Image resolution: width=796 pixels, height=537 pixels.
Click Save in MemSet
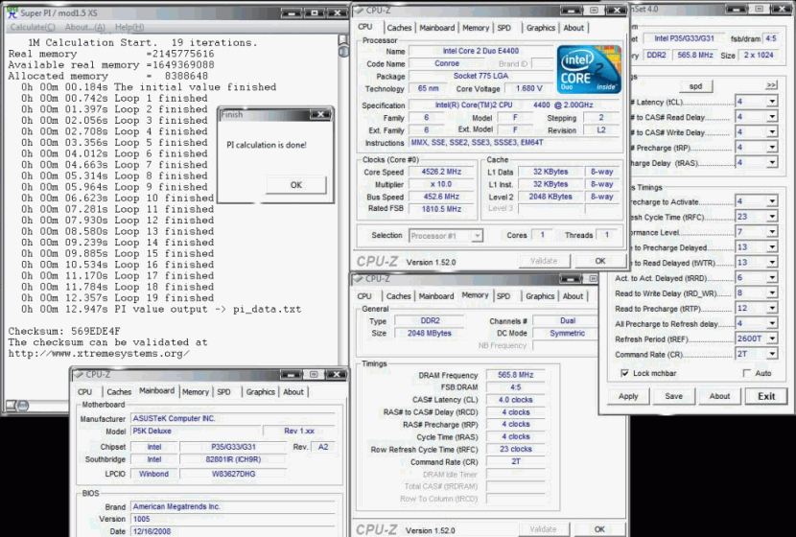673,396
